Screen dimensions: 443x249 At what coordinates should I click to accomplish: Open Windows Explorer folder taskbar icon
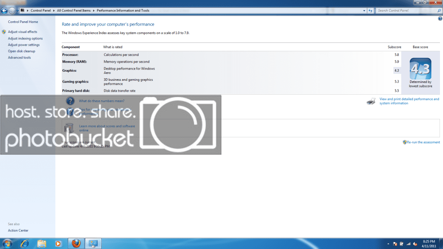pyautogui.click(x=42, y=243)
